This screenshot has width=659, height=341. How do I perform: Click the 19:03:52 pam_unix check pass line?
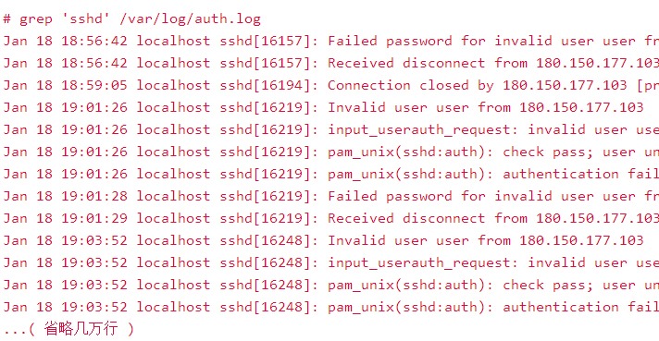(x=331, y=286)
